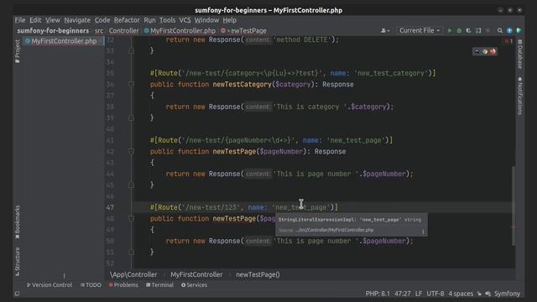Open the Version Control tool window
This screenshot has width=537, height=302.
pyautogui.click(x=50, y=285)
